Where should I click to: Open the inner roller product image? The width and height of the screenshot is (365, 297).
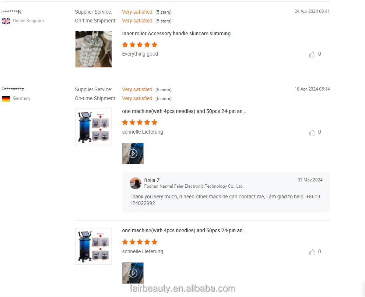coord(94,49)
